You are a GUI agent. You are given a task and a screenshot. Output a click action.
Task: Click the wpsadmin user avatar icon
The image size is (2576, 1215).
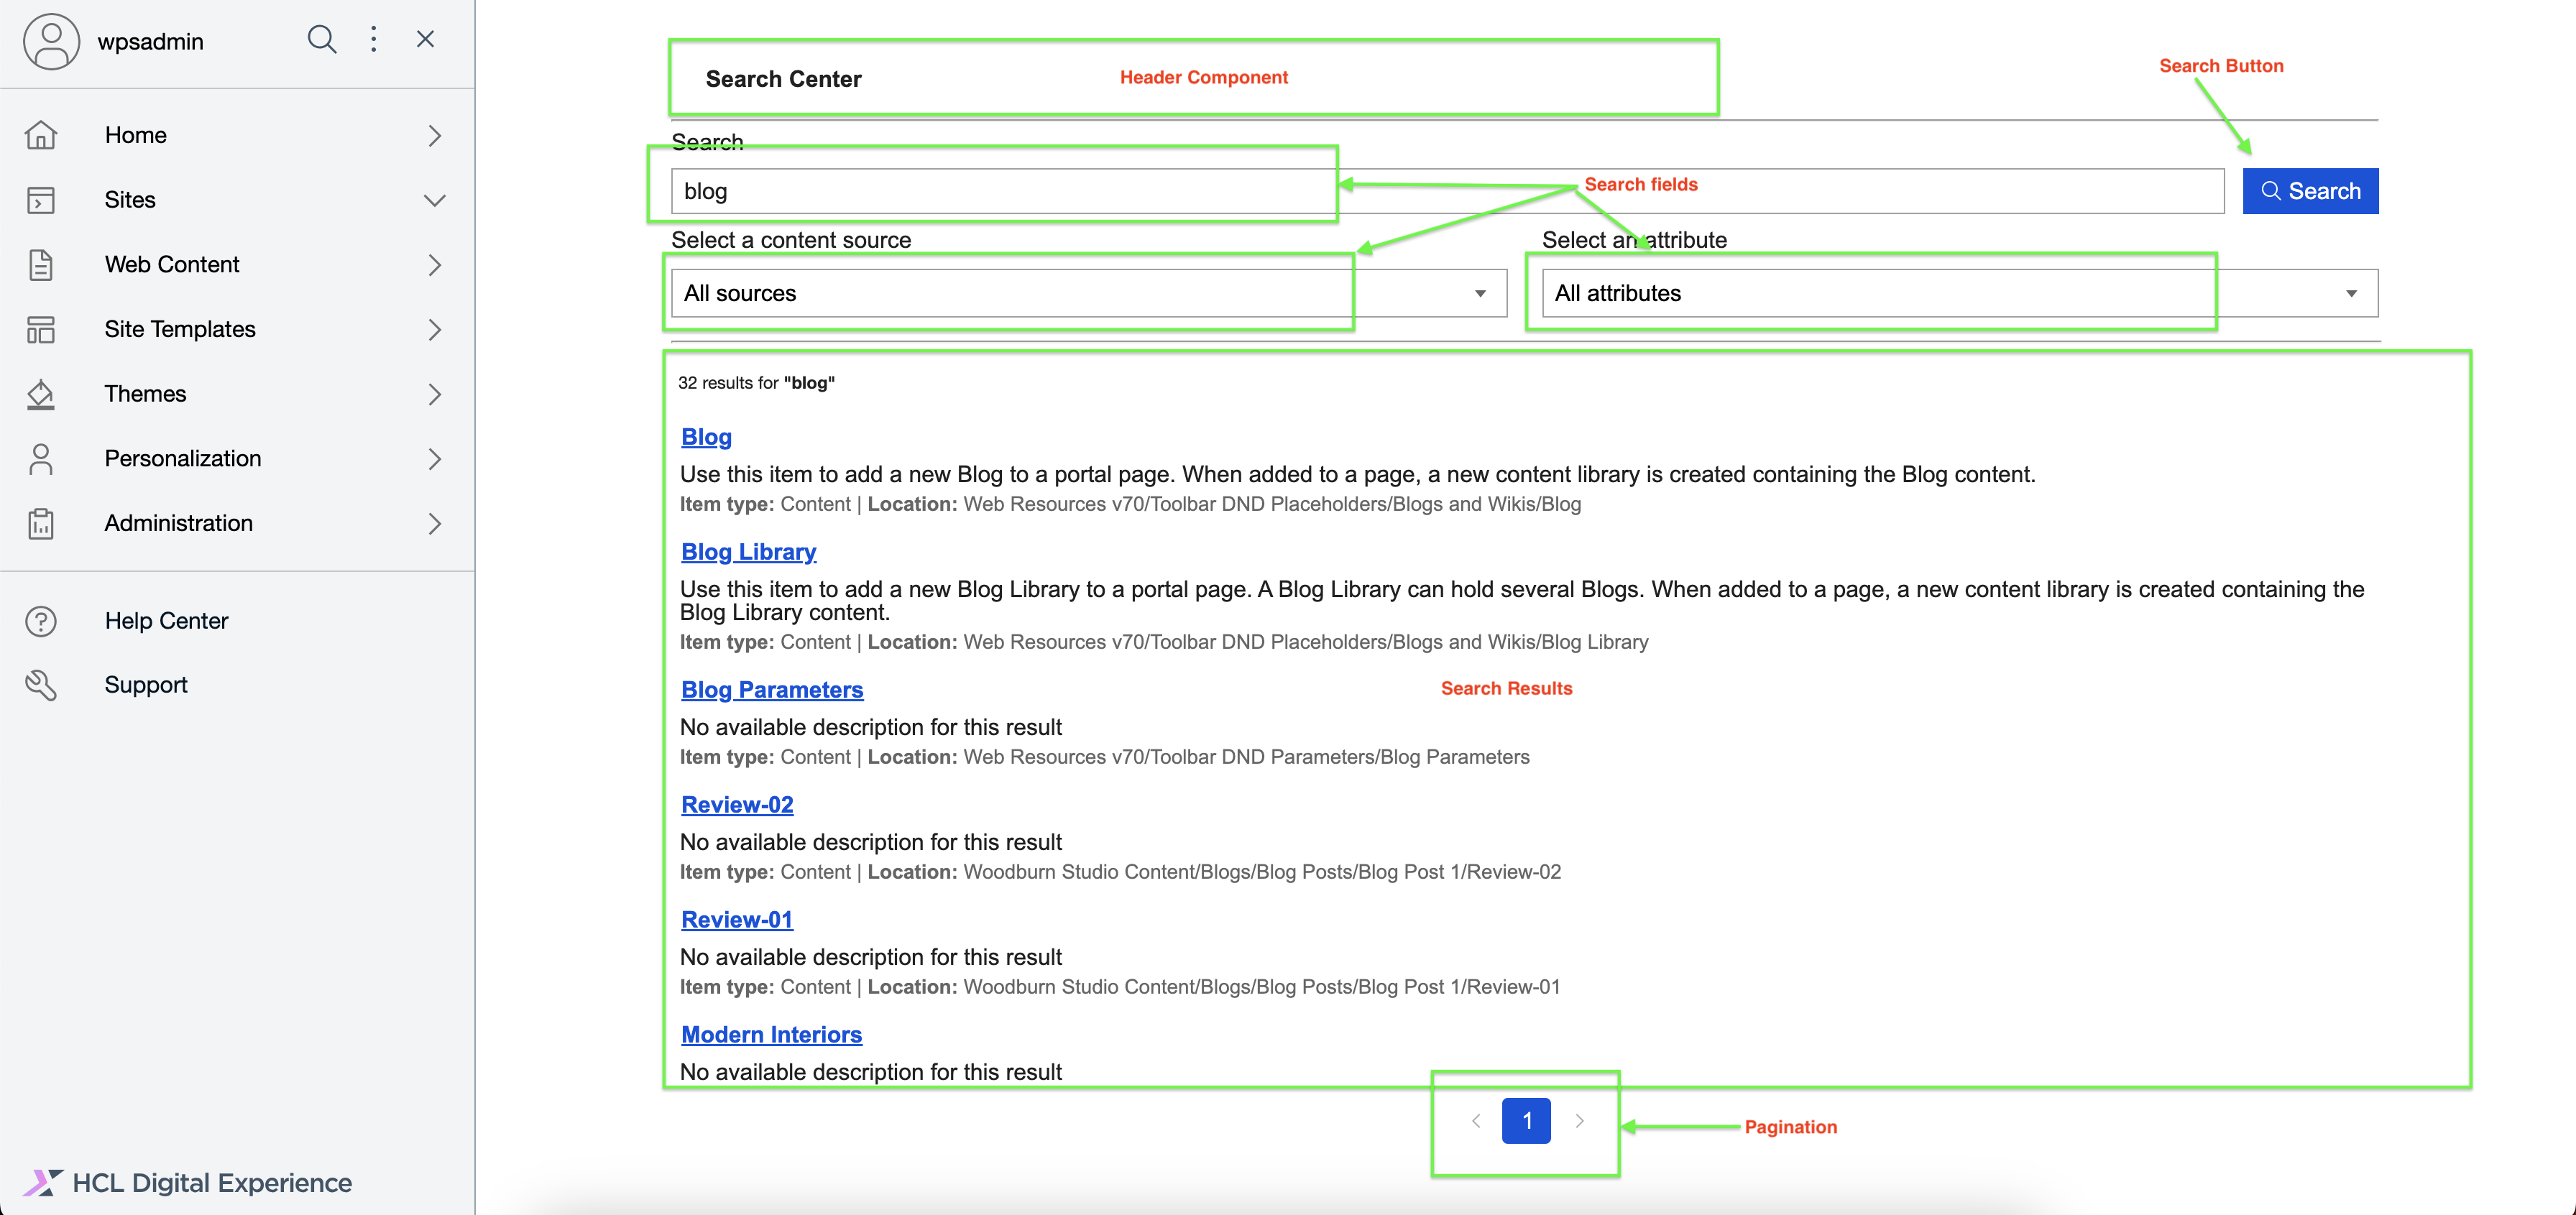pyautogui.click(x=51, y=41)
